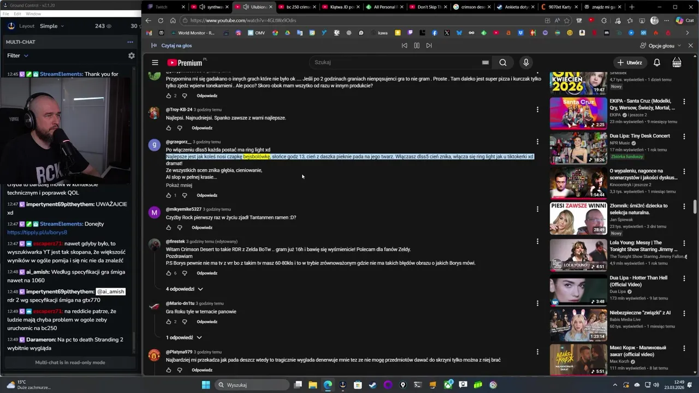Expand the chat Filter dropdown
Screen dimensions: 699x393
pyautogui.click(x=17, y=56)
